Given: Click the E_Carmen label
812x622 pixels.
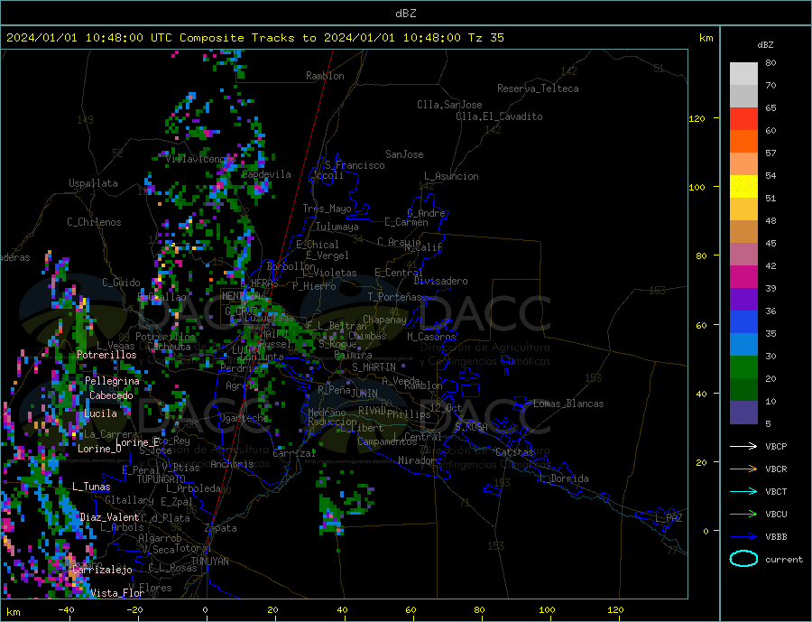Looking at the screenshot, I should (406, 222).
